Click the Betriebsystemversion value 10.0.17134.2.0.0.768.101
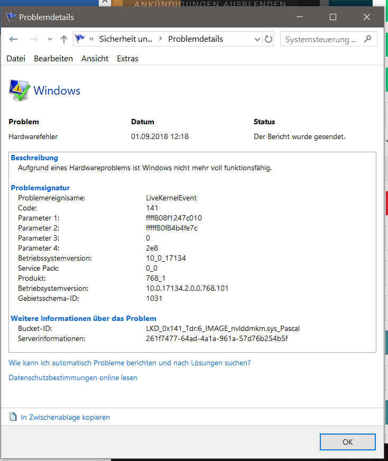Image resolution: width=388 pixels, height=461 pixels. pos(187,288)
